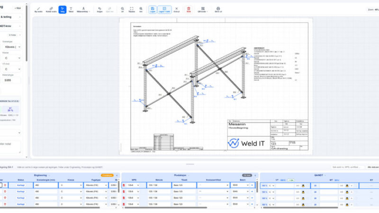
Task: Click the search field above QA/NDT table
Action: pos(348,167)
